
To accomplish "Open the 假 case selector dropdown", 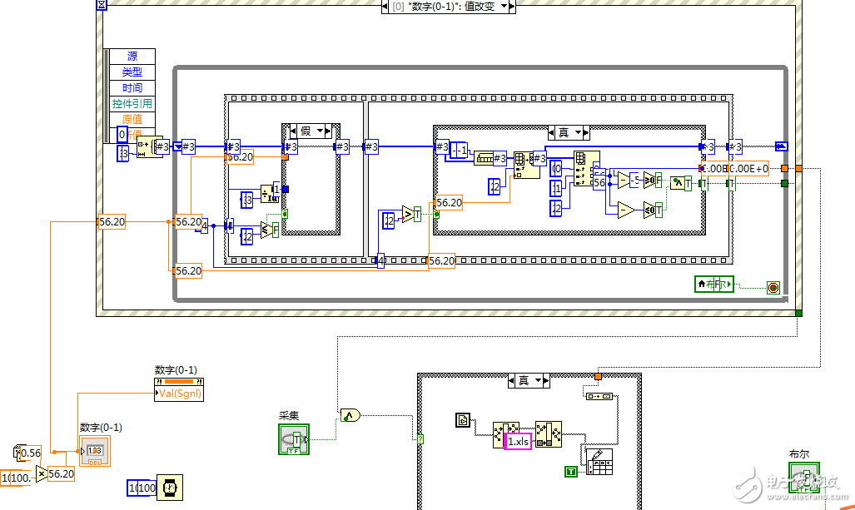I will tap(320, 131).
